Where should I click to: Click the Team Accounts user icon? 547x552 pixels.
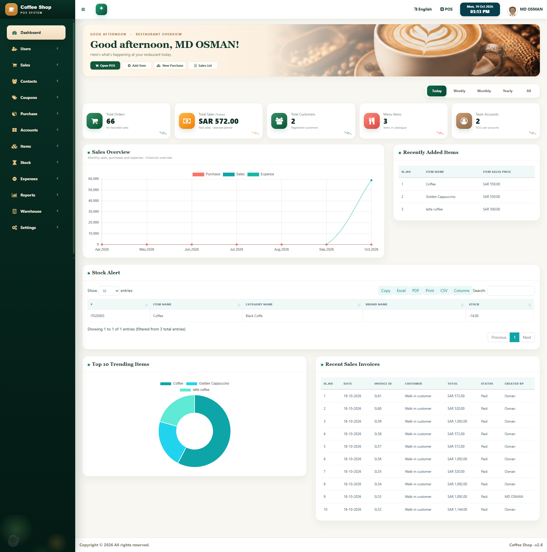coord(464,121)
